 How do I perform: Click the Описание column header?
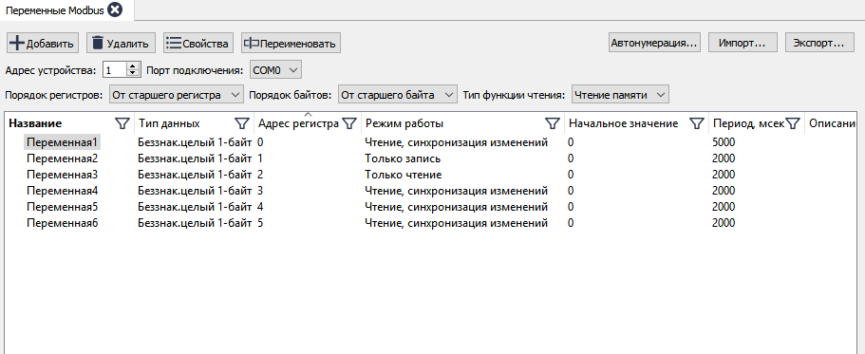pos(832,123)
